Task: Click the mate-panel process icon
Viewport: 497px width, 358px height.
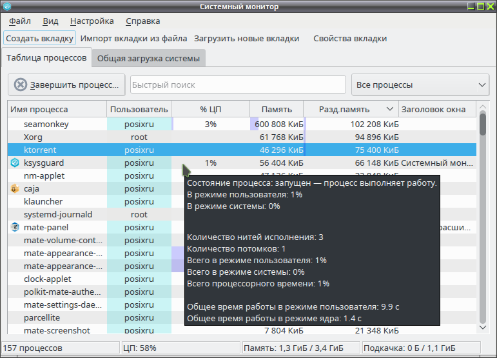Action: coord(15,227)
